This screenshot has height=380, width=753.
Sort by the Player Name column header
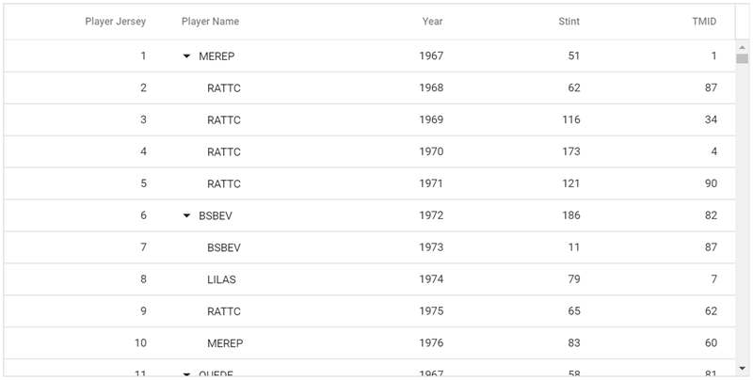210,22
